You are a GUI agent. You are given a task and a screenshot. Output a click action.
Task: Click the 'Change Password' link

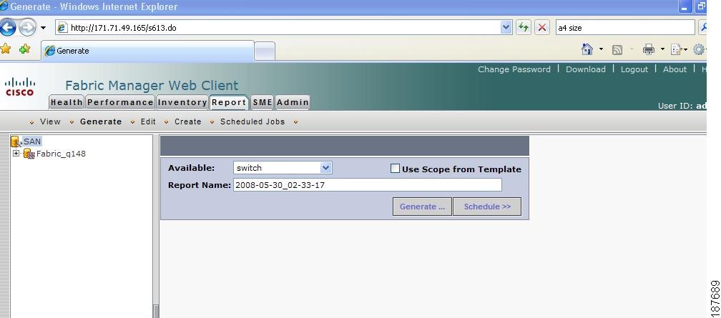[514, 69]
